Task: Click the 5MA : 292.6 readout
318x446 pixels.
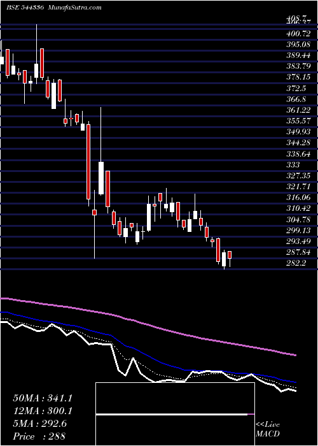Action: coord(39,424)
